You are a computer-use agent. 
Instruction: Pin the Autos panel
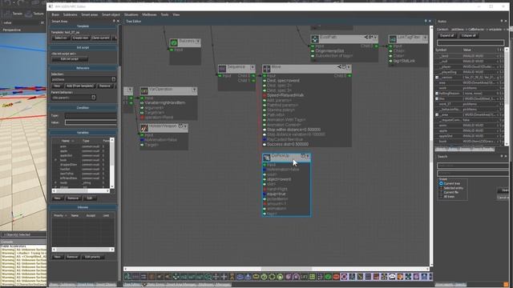[501, 22]
